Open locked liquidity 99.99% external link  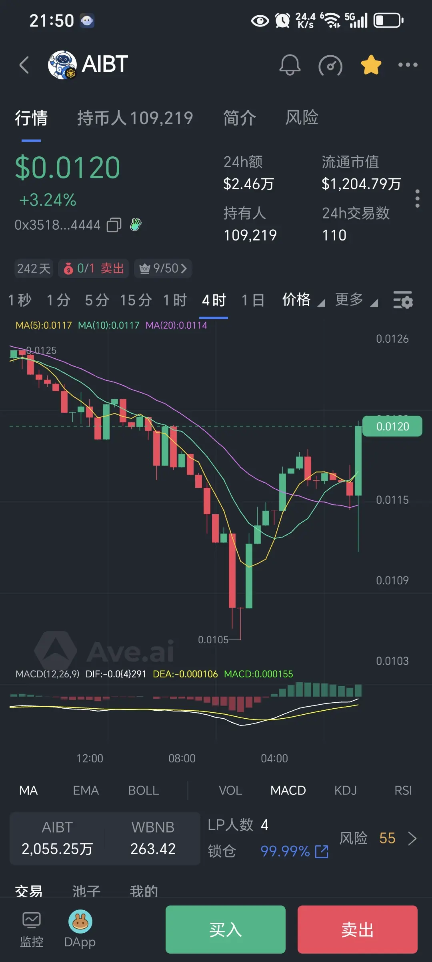(322, 851)
